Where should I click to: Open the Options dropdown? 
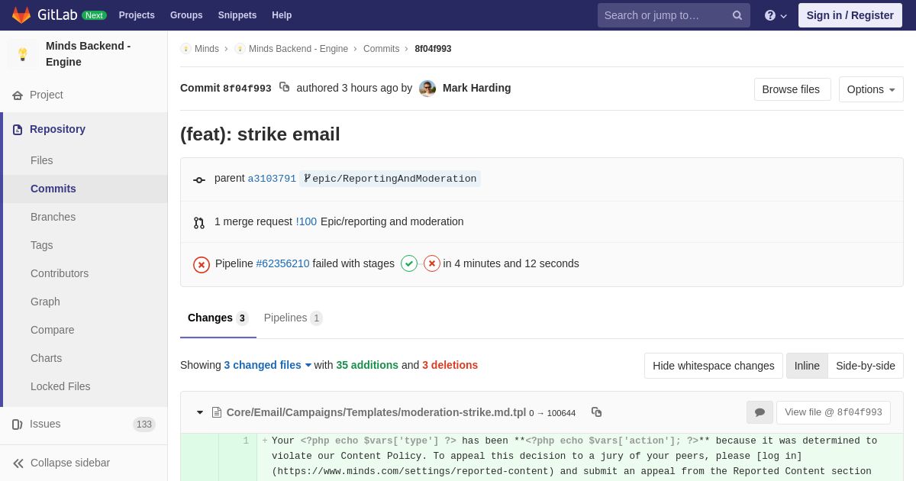pyautogui.click(x=871, y=89)
